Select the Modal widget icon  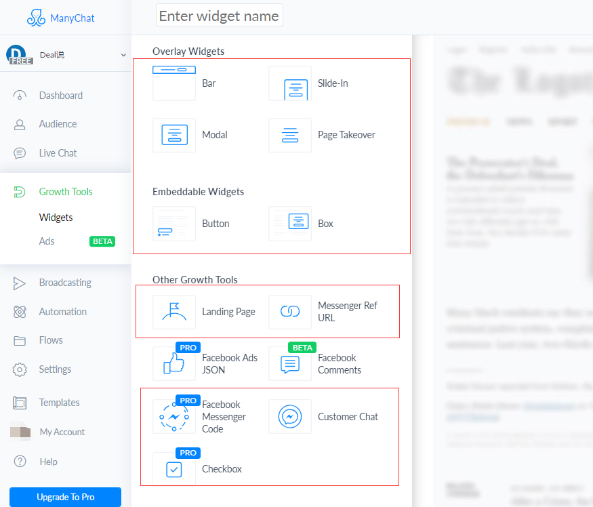click(174, 135)
